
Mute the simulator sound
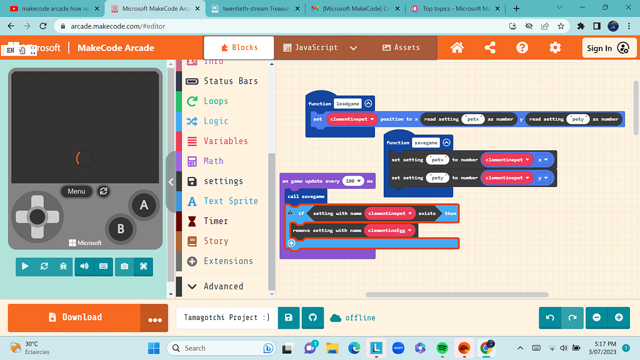coord(84,266)
